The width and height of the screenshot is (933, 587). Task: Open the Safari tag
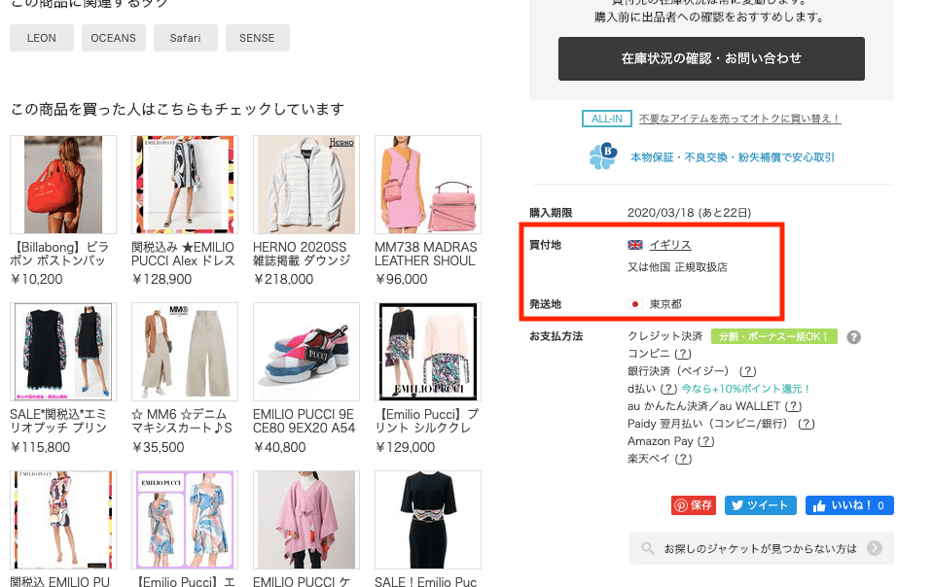pyautogui.click(x=186, y=38)
